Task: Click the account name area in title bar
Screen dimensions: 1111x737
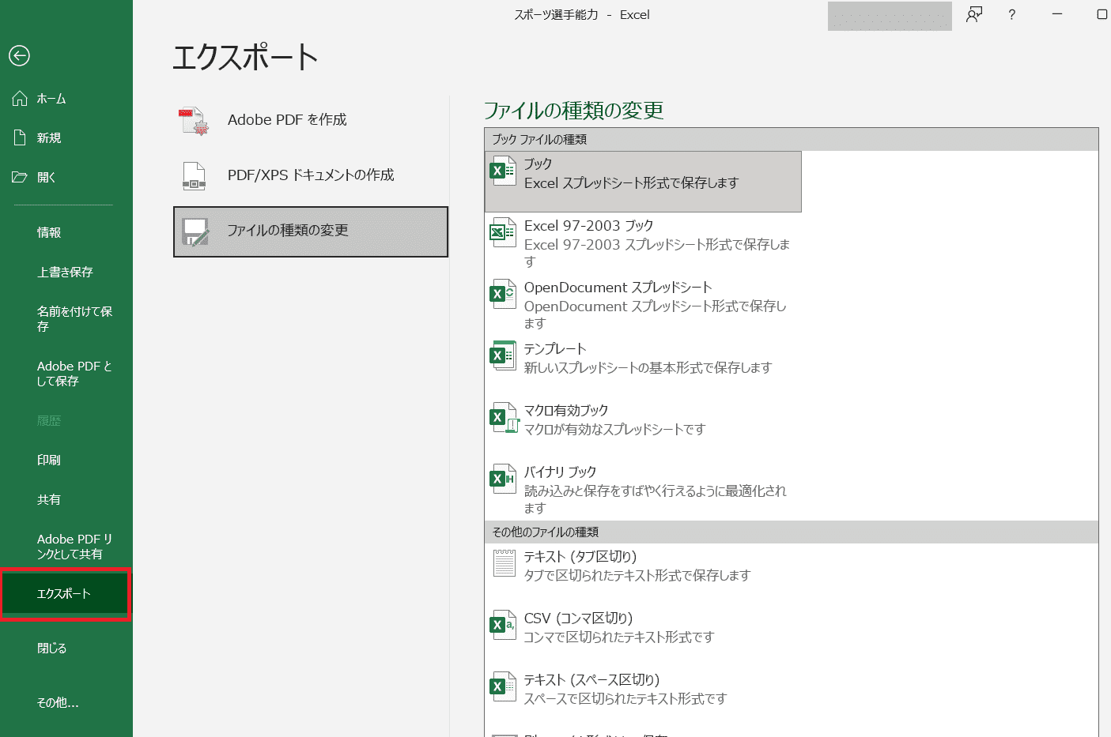Action: [890, 16]
